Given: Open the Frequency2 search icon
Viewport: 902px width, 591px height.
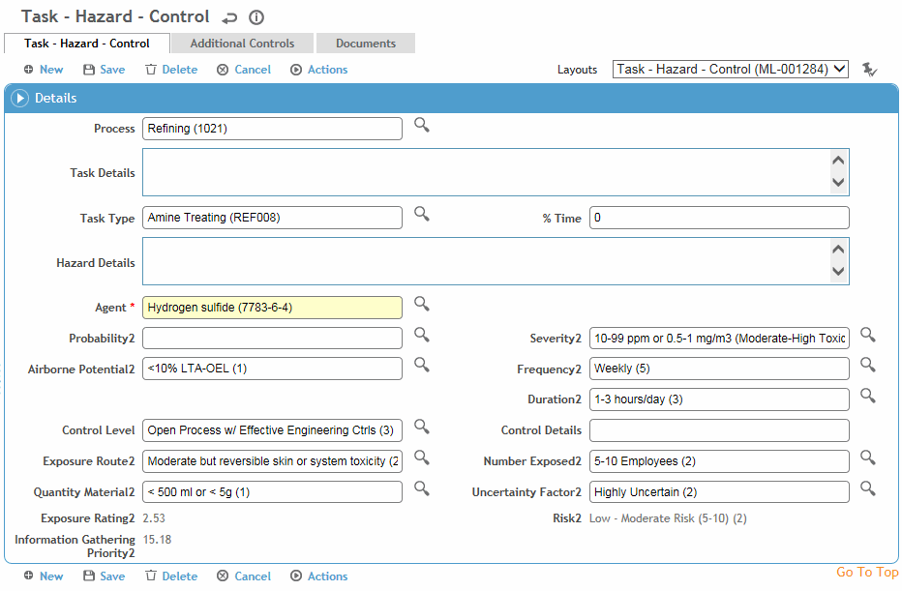Looking at the screenshot, I should 867,365.
